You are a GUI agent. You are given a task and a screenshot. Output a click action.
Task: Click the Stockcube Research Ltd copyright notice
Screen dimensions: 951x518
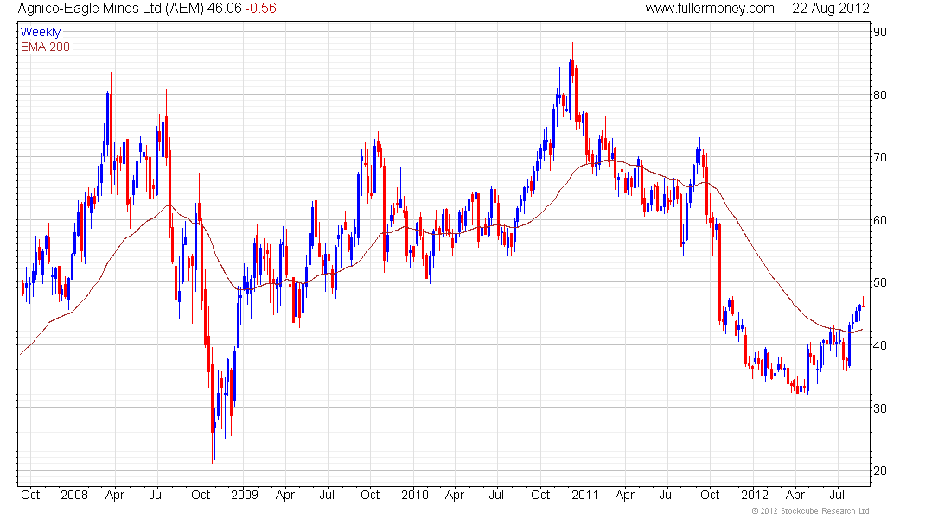pyautogui.click(x=811, y=511)
